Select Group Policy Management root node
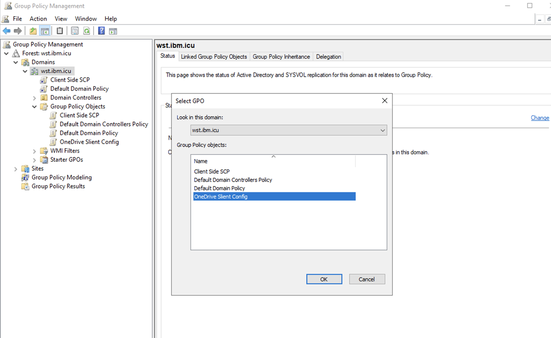The image size is (551, 338). pos(48,44)
